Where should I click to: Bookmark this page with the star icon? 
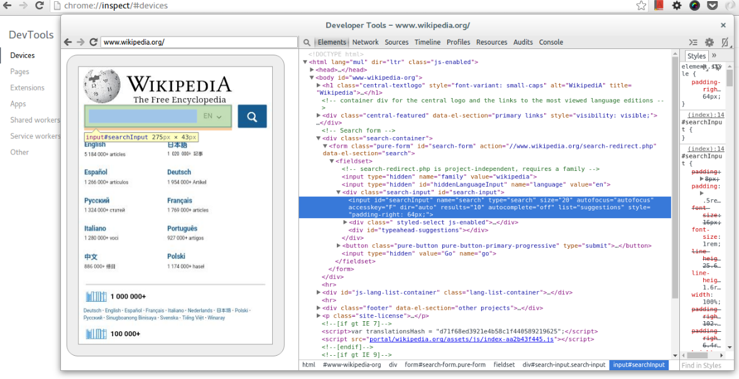pos(641,6)
